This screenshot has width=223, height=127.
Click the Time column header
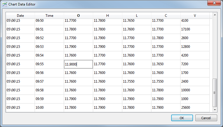click(x=49, y=16)
